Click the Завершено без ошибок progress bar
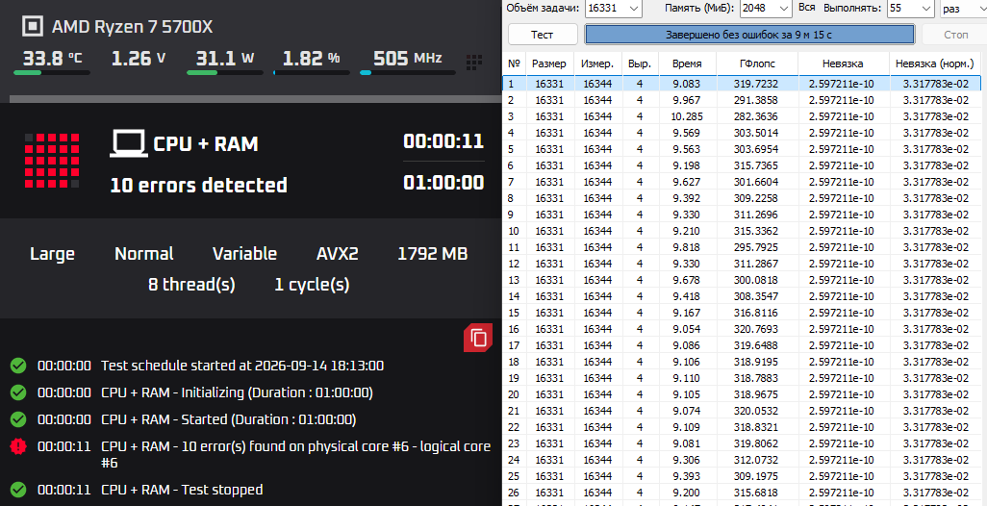The image size is (987, 506). point(749,35)
